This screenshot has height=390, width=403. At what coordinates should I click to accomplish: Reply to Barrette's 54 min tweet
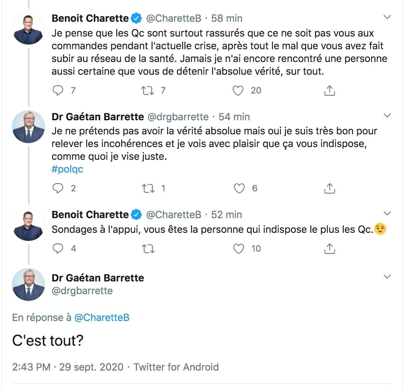59,188
